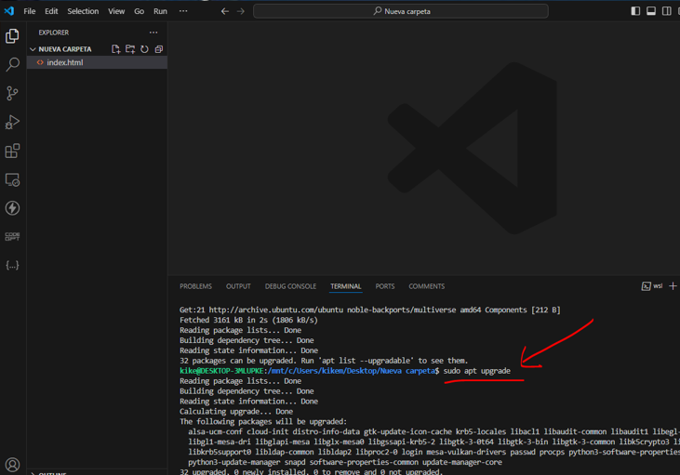Viewport: 680px width, 475px height.
Task: Open the Explorer more actions menu
Action: [x=153, y=33]
